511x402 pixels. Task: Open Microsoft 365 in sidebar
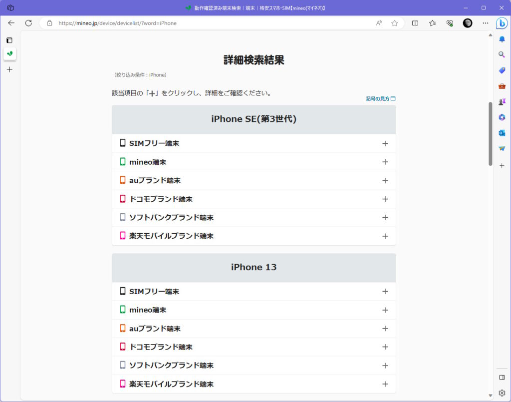coord(502,117)
